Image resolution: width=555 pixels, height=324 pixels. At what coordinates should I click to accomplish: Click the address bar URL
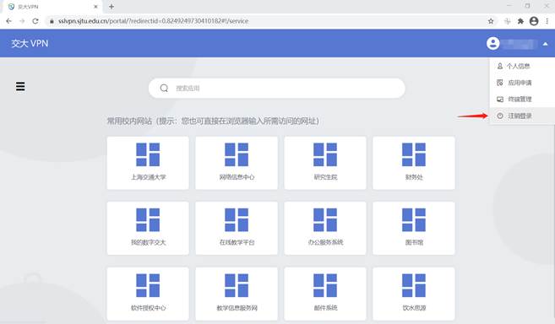point(153,21)
